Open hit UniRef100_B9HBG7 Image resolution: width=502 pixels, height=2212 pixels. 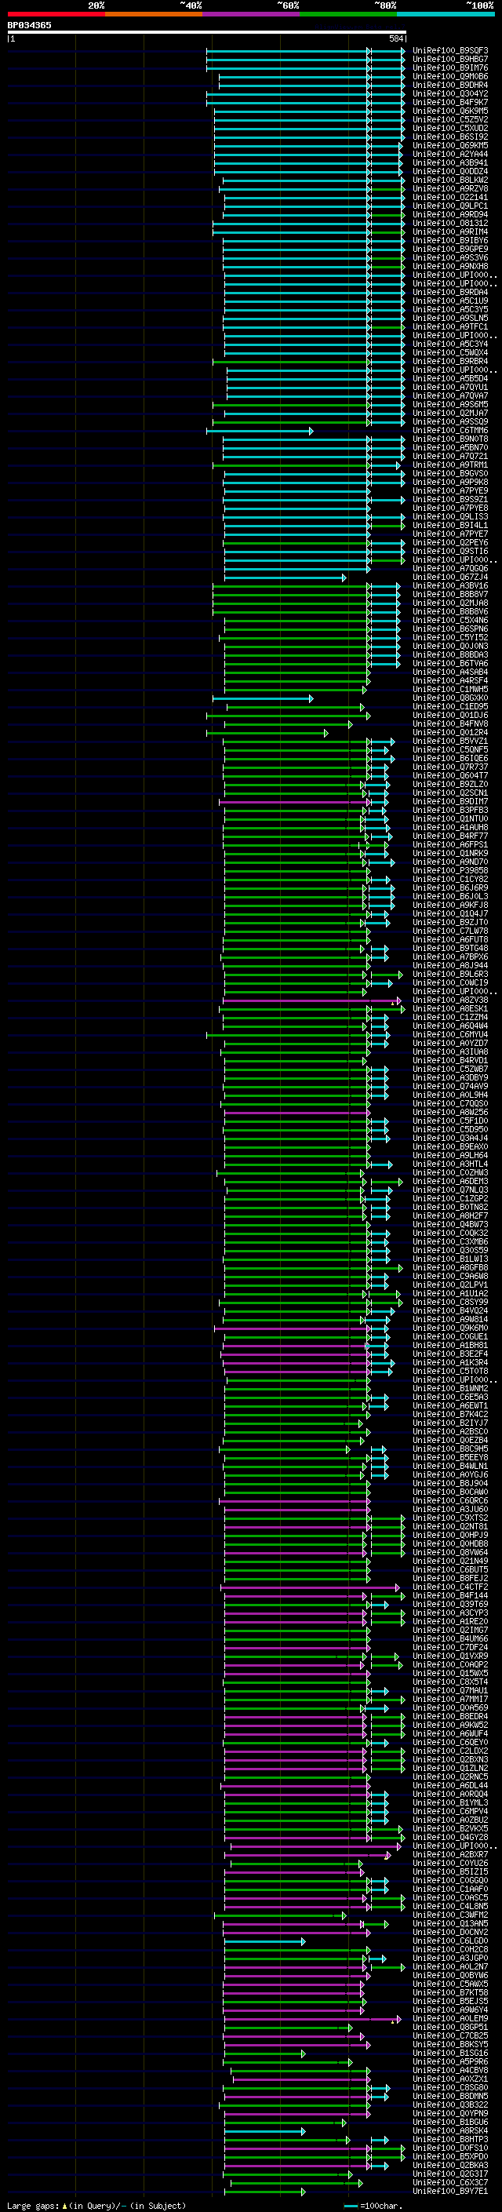[450, 60]
